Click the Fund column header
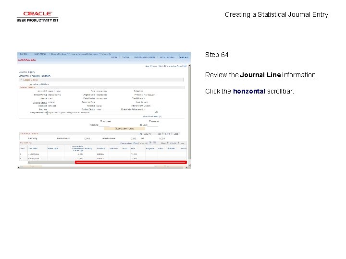346x259 pixels. (124, 148)
